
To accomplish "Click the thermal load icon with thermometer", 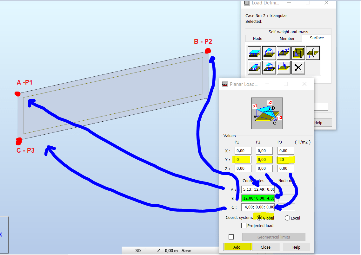I will (x=313, y=53).
